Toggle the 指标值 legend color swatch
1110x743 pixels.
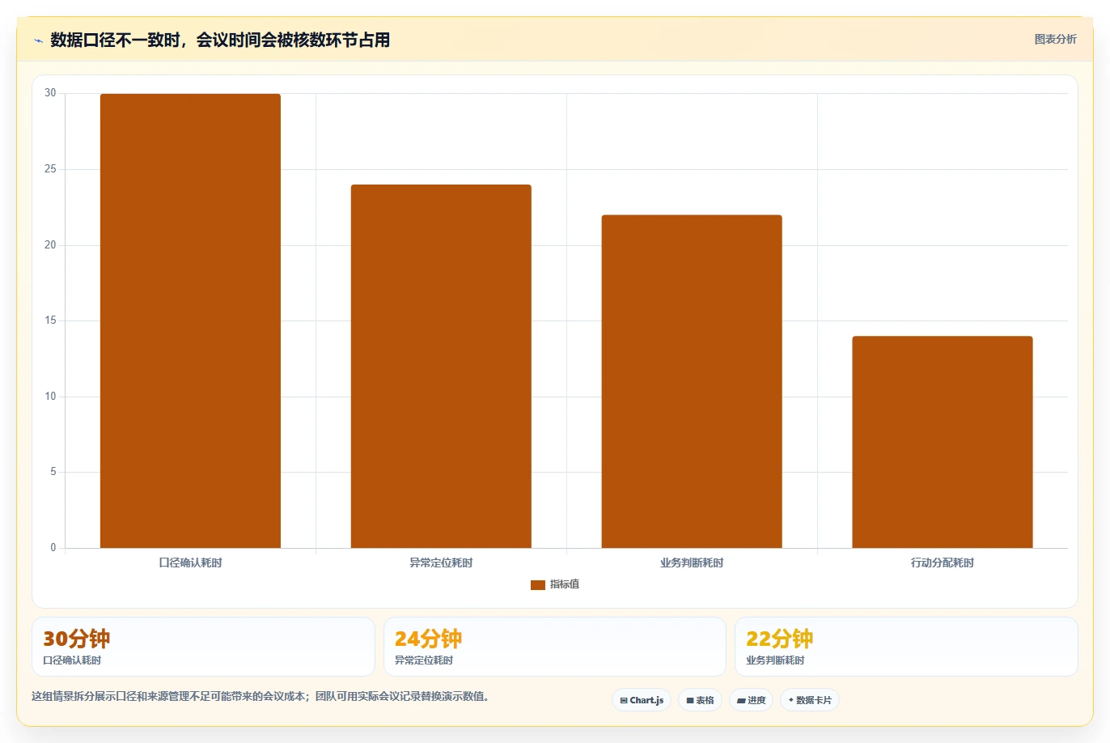pos(538,584)
